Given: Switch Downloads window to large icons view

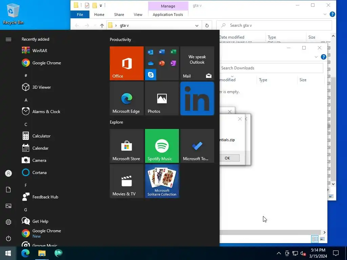Looking at the screenshot, I should coord(322,239).
